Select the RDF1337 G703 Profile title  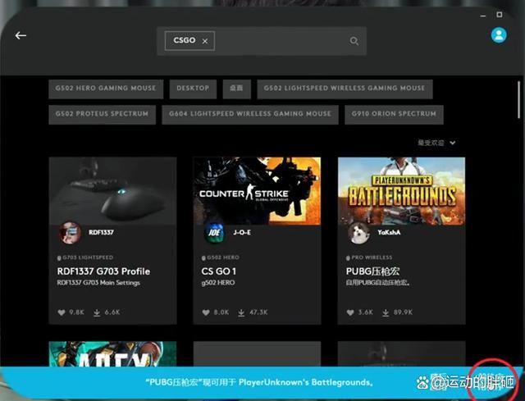pyautogui.click(x=103, y=271)
